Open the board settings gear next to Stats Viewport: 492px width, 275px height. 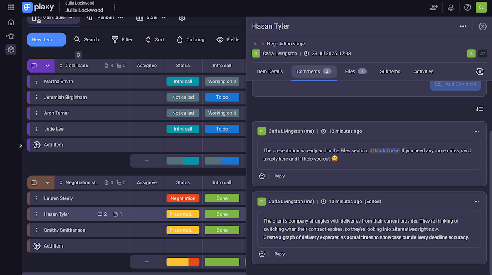182,17
